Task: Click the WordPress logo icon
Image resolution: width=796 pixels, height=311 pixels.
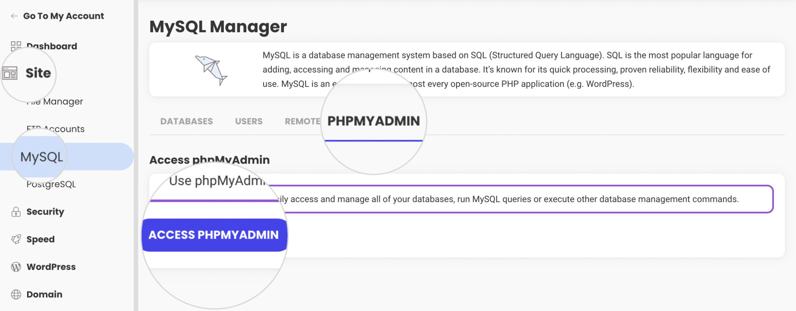Action: pyautogui.click(x=16, y=267)
